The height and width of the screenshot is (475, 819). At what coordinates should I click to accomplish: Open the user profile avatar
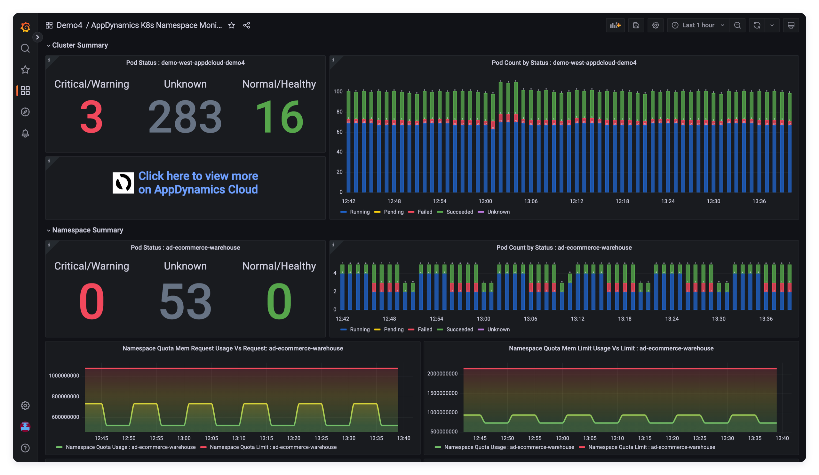point(25,427)
